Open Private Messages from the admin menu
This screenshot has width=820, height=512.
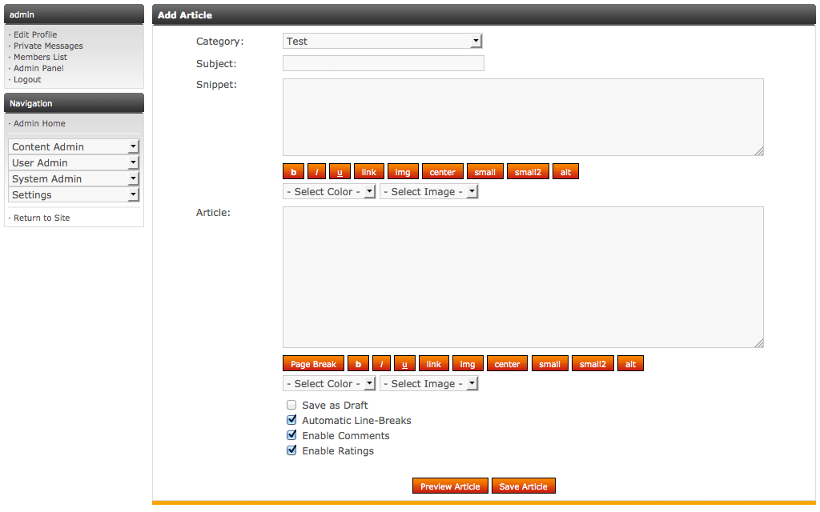click(x=47, y=46)
